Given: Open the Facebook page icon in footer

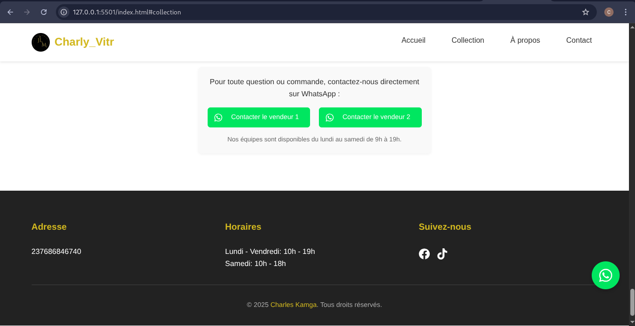Looking at the screenshot, I should 424,254.
